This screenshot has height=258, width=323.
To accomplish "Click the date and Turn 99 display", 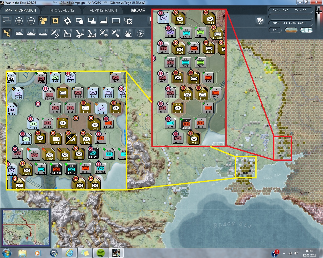I will (x=290, y=10).
